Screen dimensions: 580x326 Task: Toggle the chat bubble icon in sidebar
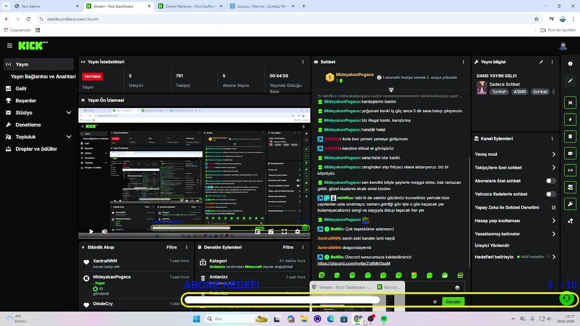[x=570, y=153]
